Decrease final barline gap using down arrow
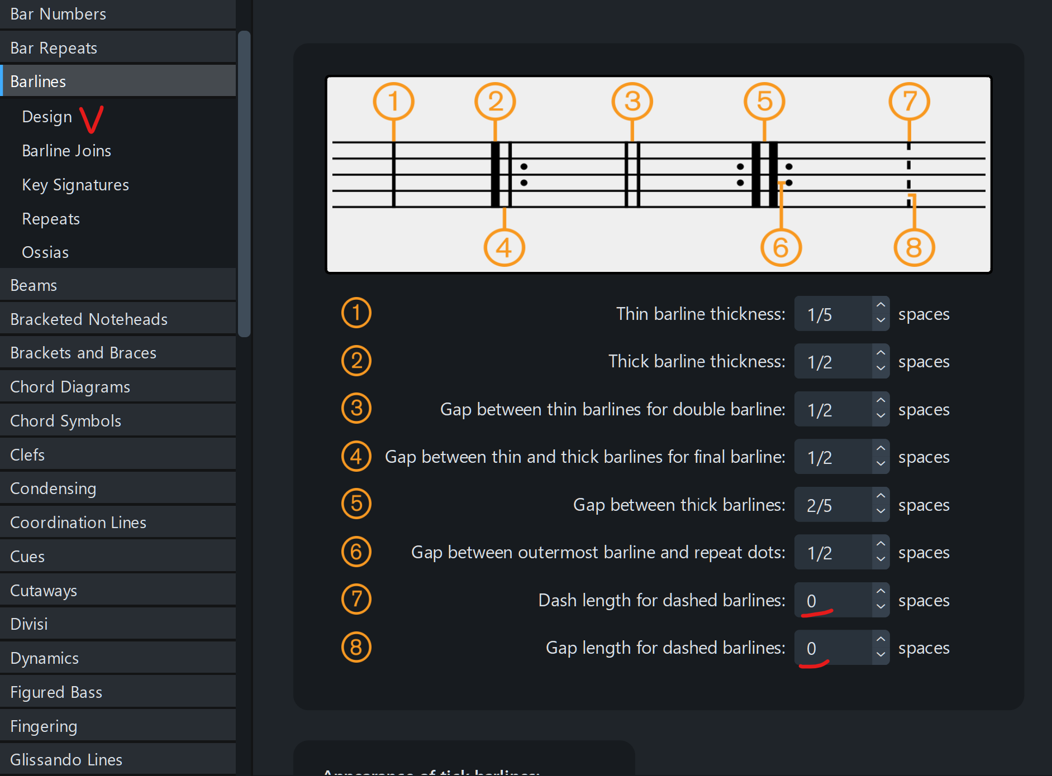 pos(880,464)
